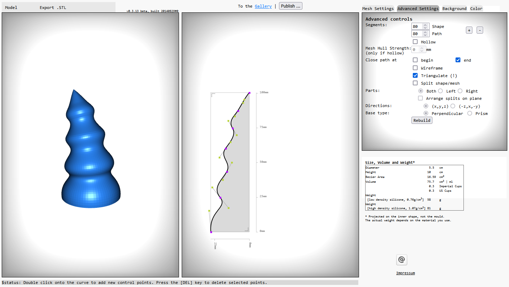Image resolution: width=509 pixels, height=287 pixels.
Task: Decrease Path segments with down arrow
Action: 425,35
